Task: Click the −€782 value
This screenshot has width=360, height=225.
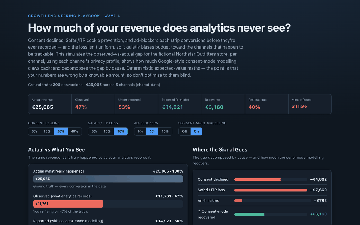Action: point(320,201)
